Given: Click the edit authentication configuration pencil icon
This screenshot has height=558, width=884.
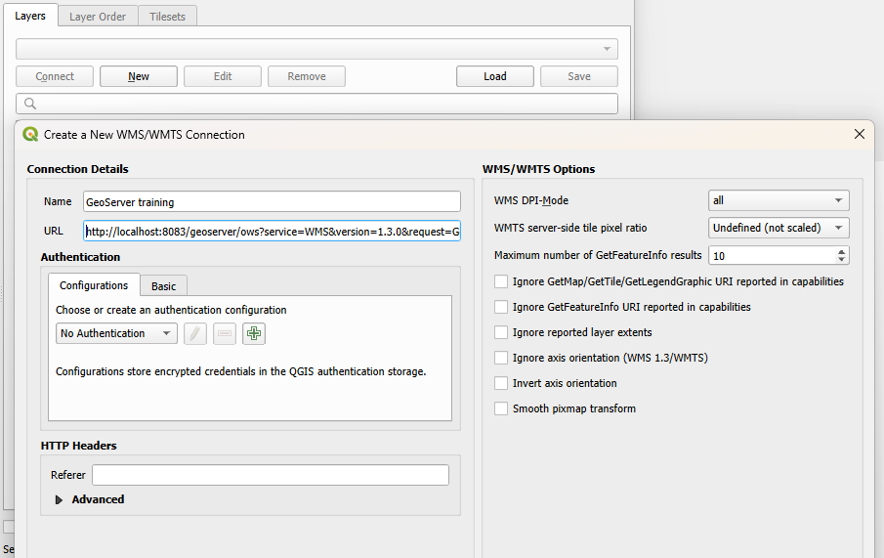Looking at the screenshot, I should click(x=195, y=333).
